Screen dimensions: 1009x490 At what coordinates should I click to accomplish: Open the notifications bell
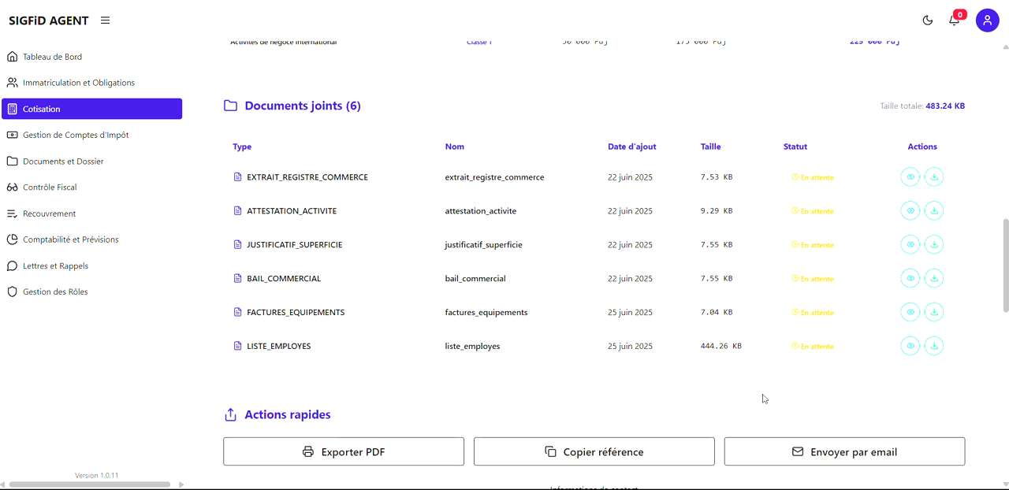pos(954,20)
